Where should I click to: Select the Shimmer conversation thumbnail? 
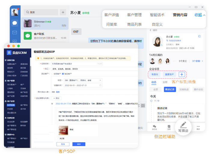pyautogui.click(x=28, y=23)
